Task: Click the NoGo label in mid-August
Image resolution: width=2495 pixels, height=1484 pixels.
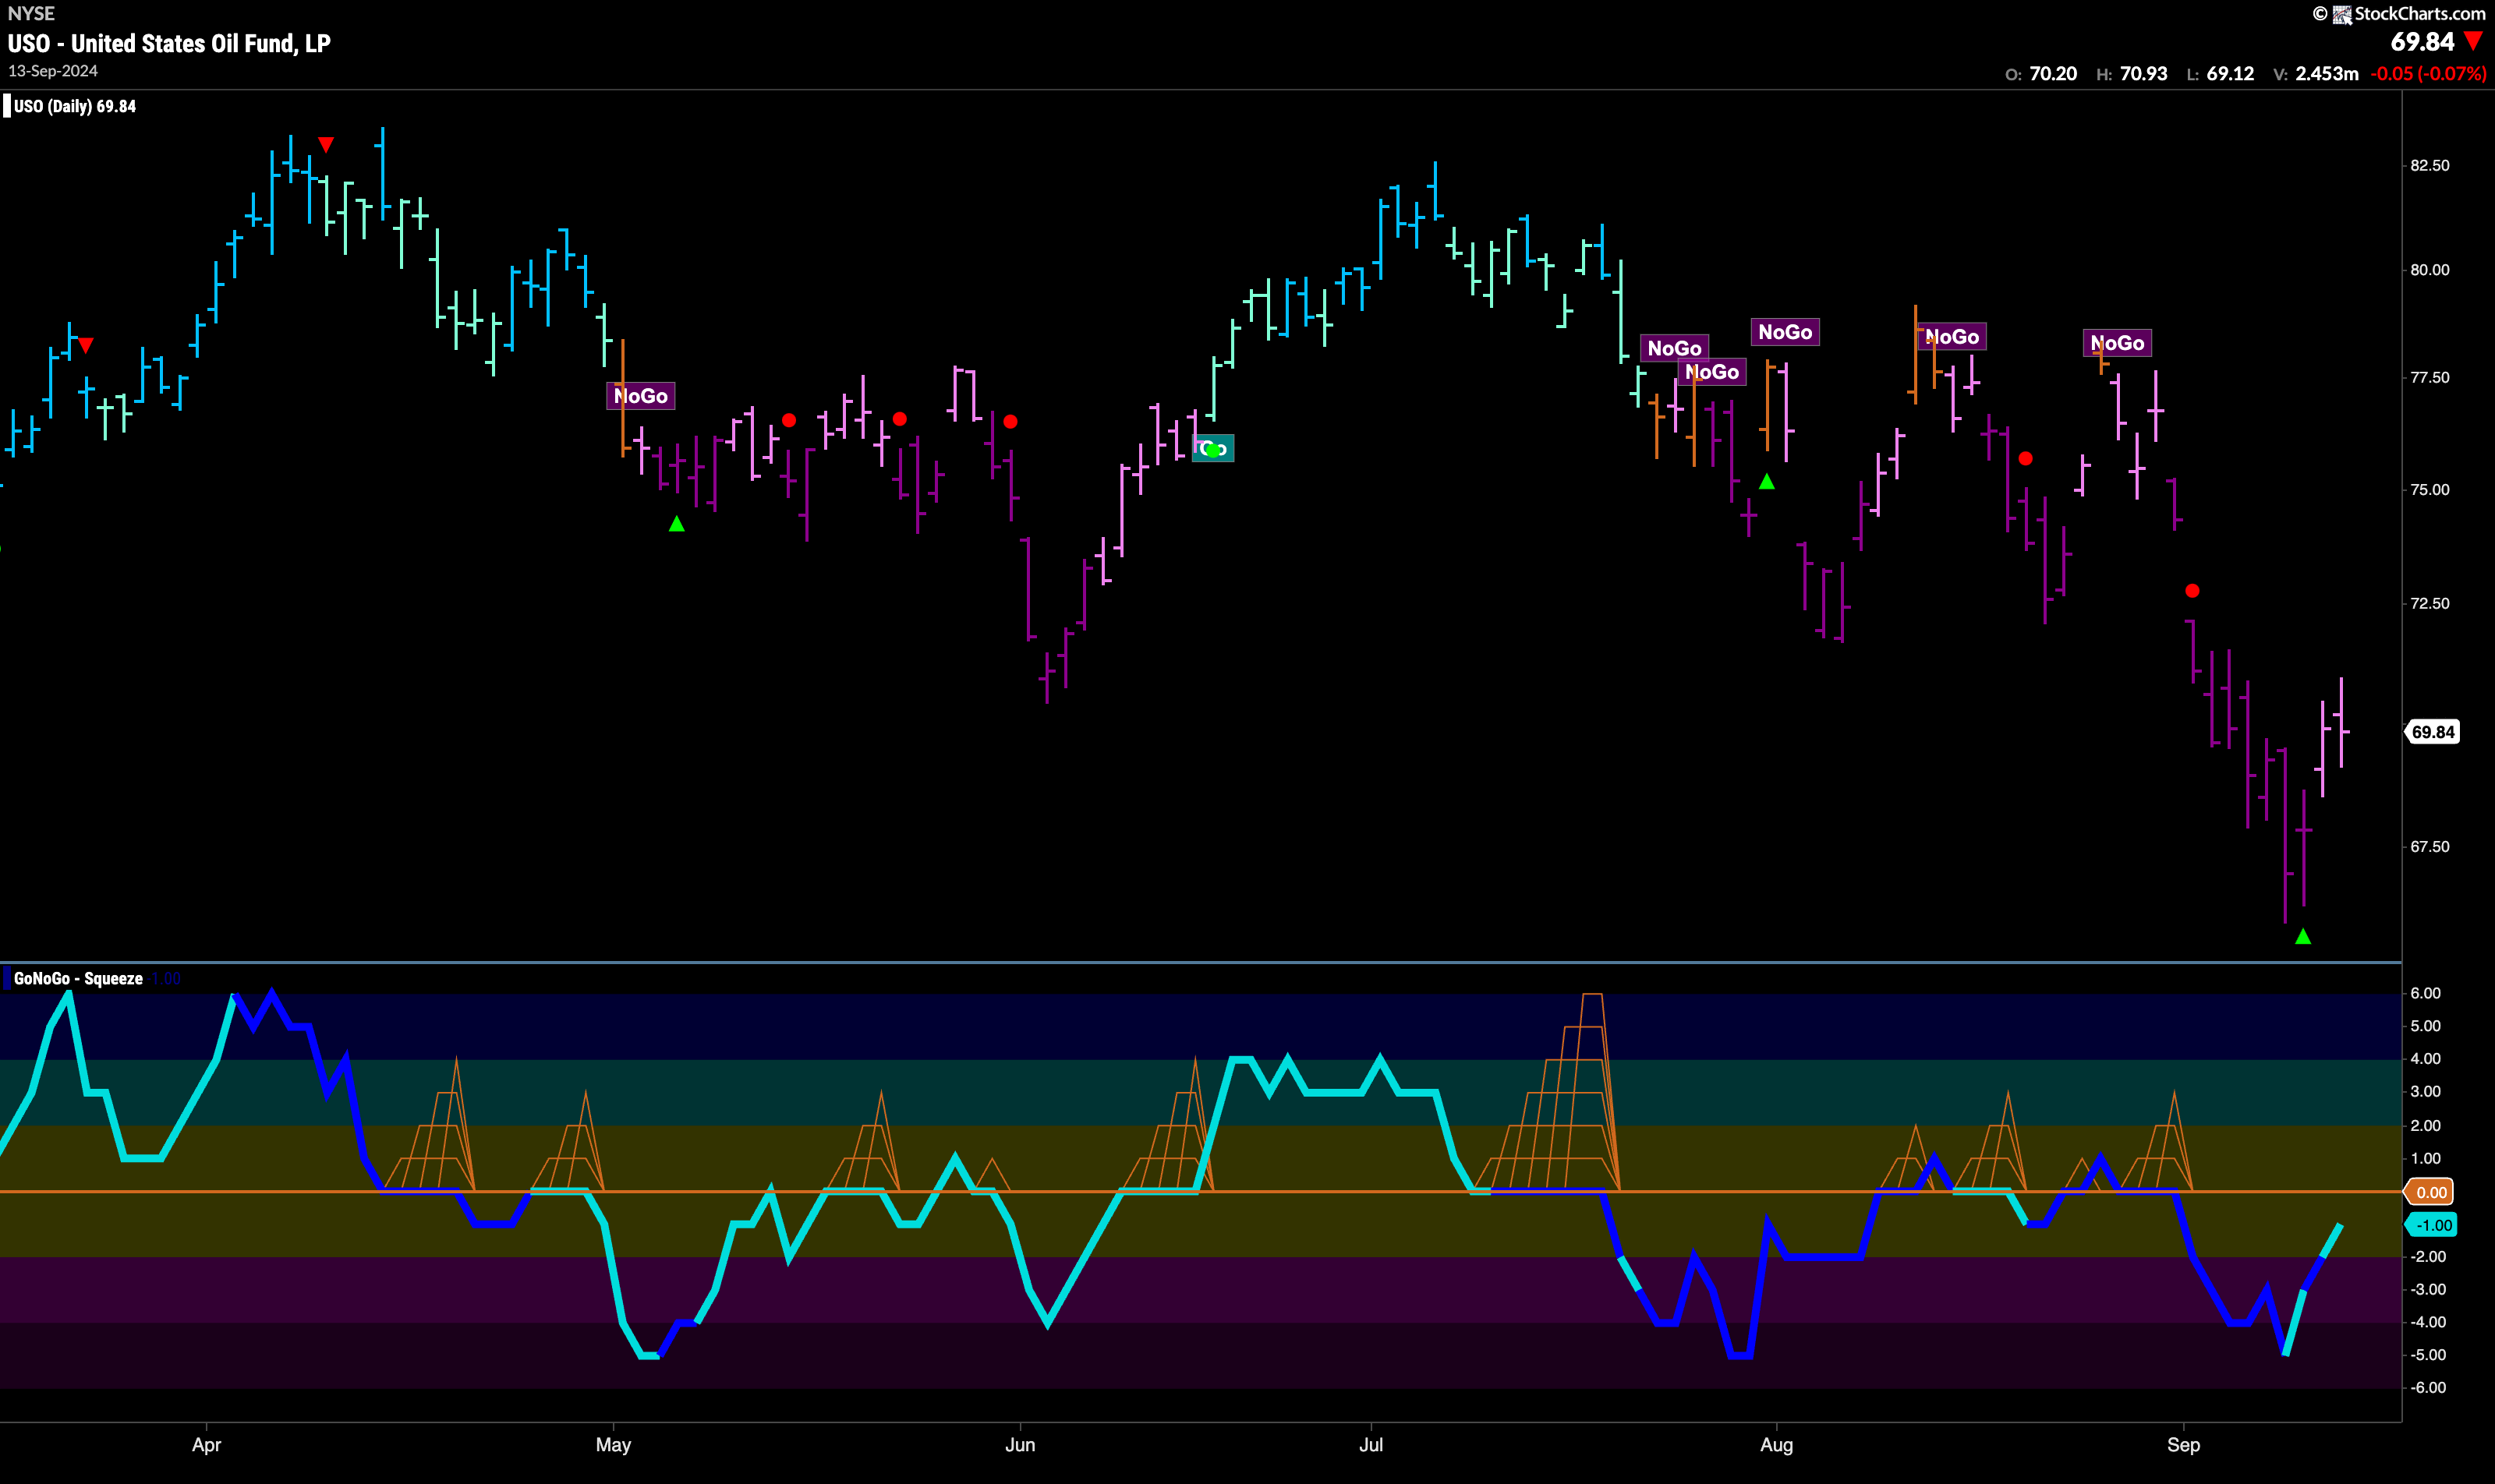Action: point(1952,337)
